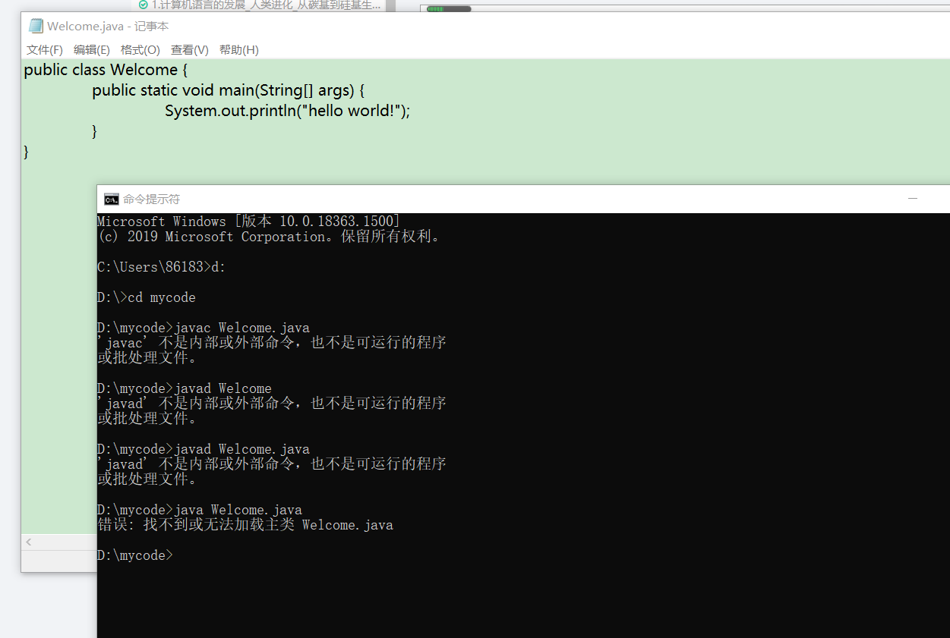Click the 'java Welcome.java' command line
Viewport: 950px width, 638px height.
(x=200, y=510)
